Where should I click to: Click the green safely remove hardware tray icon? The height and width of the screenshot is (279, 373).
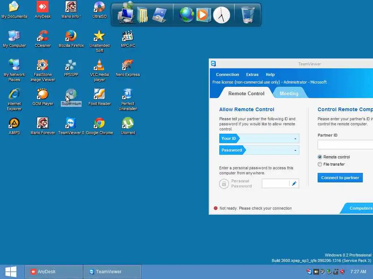pyautogui.click(x=329, y=272)
